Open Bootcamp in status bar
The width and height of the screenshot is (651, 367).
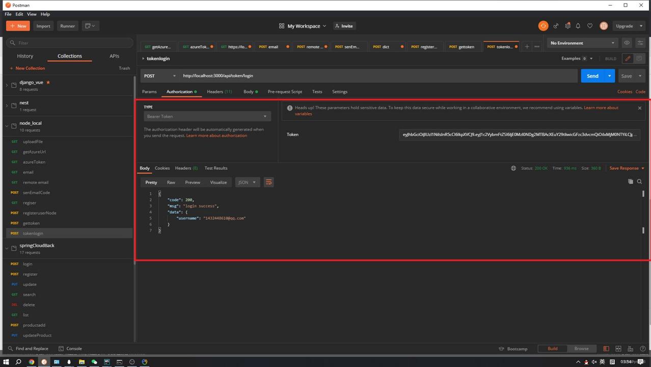pos(513,349)
